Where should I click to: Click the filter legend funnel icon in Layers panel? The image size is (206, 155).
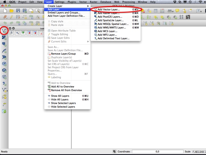point(23,33)
